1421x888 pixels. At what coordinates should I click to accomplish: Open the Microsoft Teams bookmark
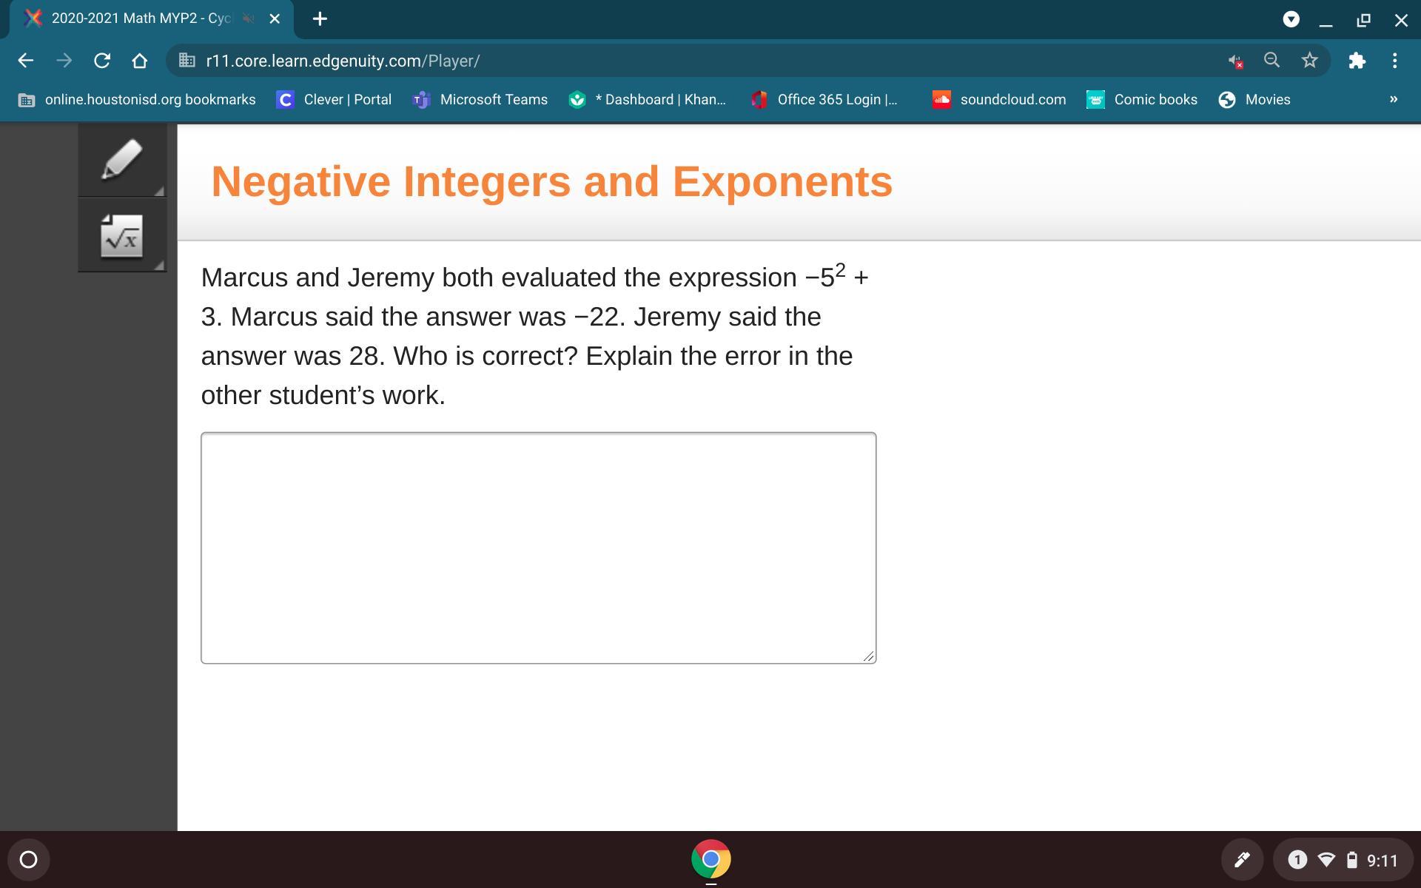(x=480, y=99)
